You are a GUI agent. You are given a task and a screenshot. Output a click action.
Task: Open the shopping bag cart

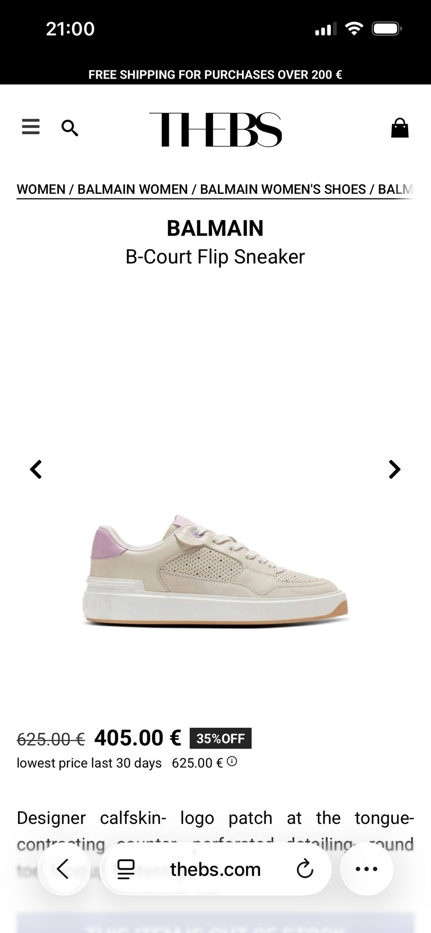(400, 128)
